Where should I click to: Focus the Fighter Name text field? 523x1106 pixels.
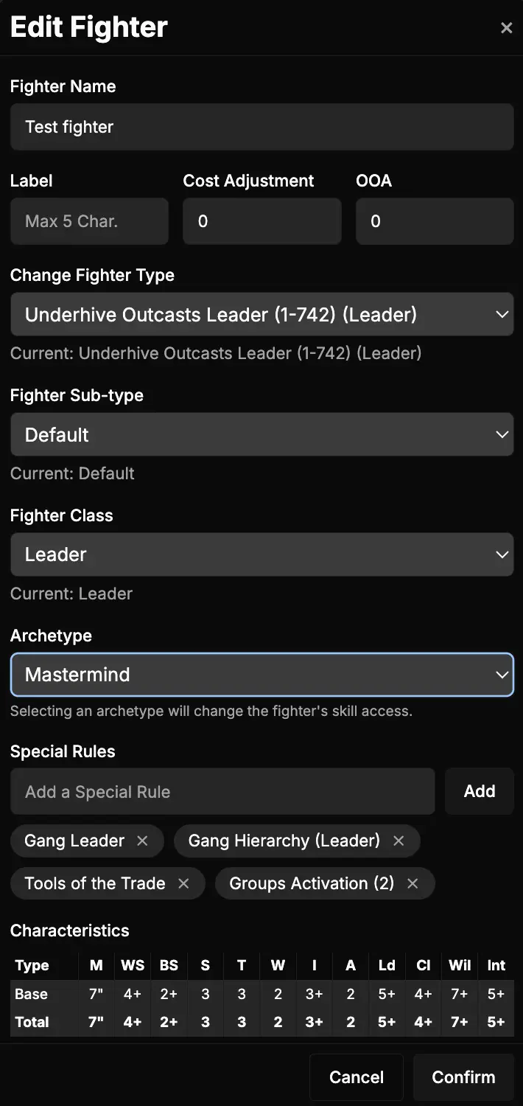coord(261,127)
